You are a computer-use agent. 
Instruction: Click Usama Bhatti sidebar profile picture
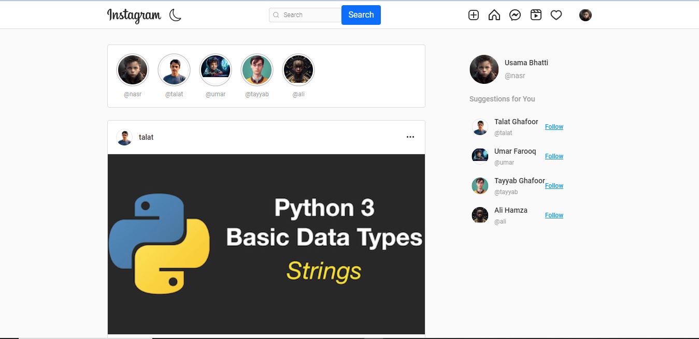tap(484, 69)
